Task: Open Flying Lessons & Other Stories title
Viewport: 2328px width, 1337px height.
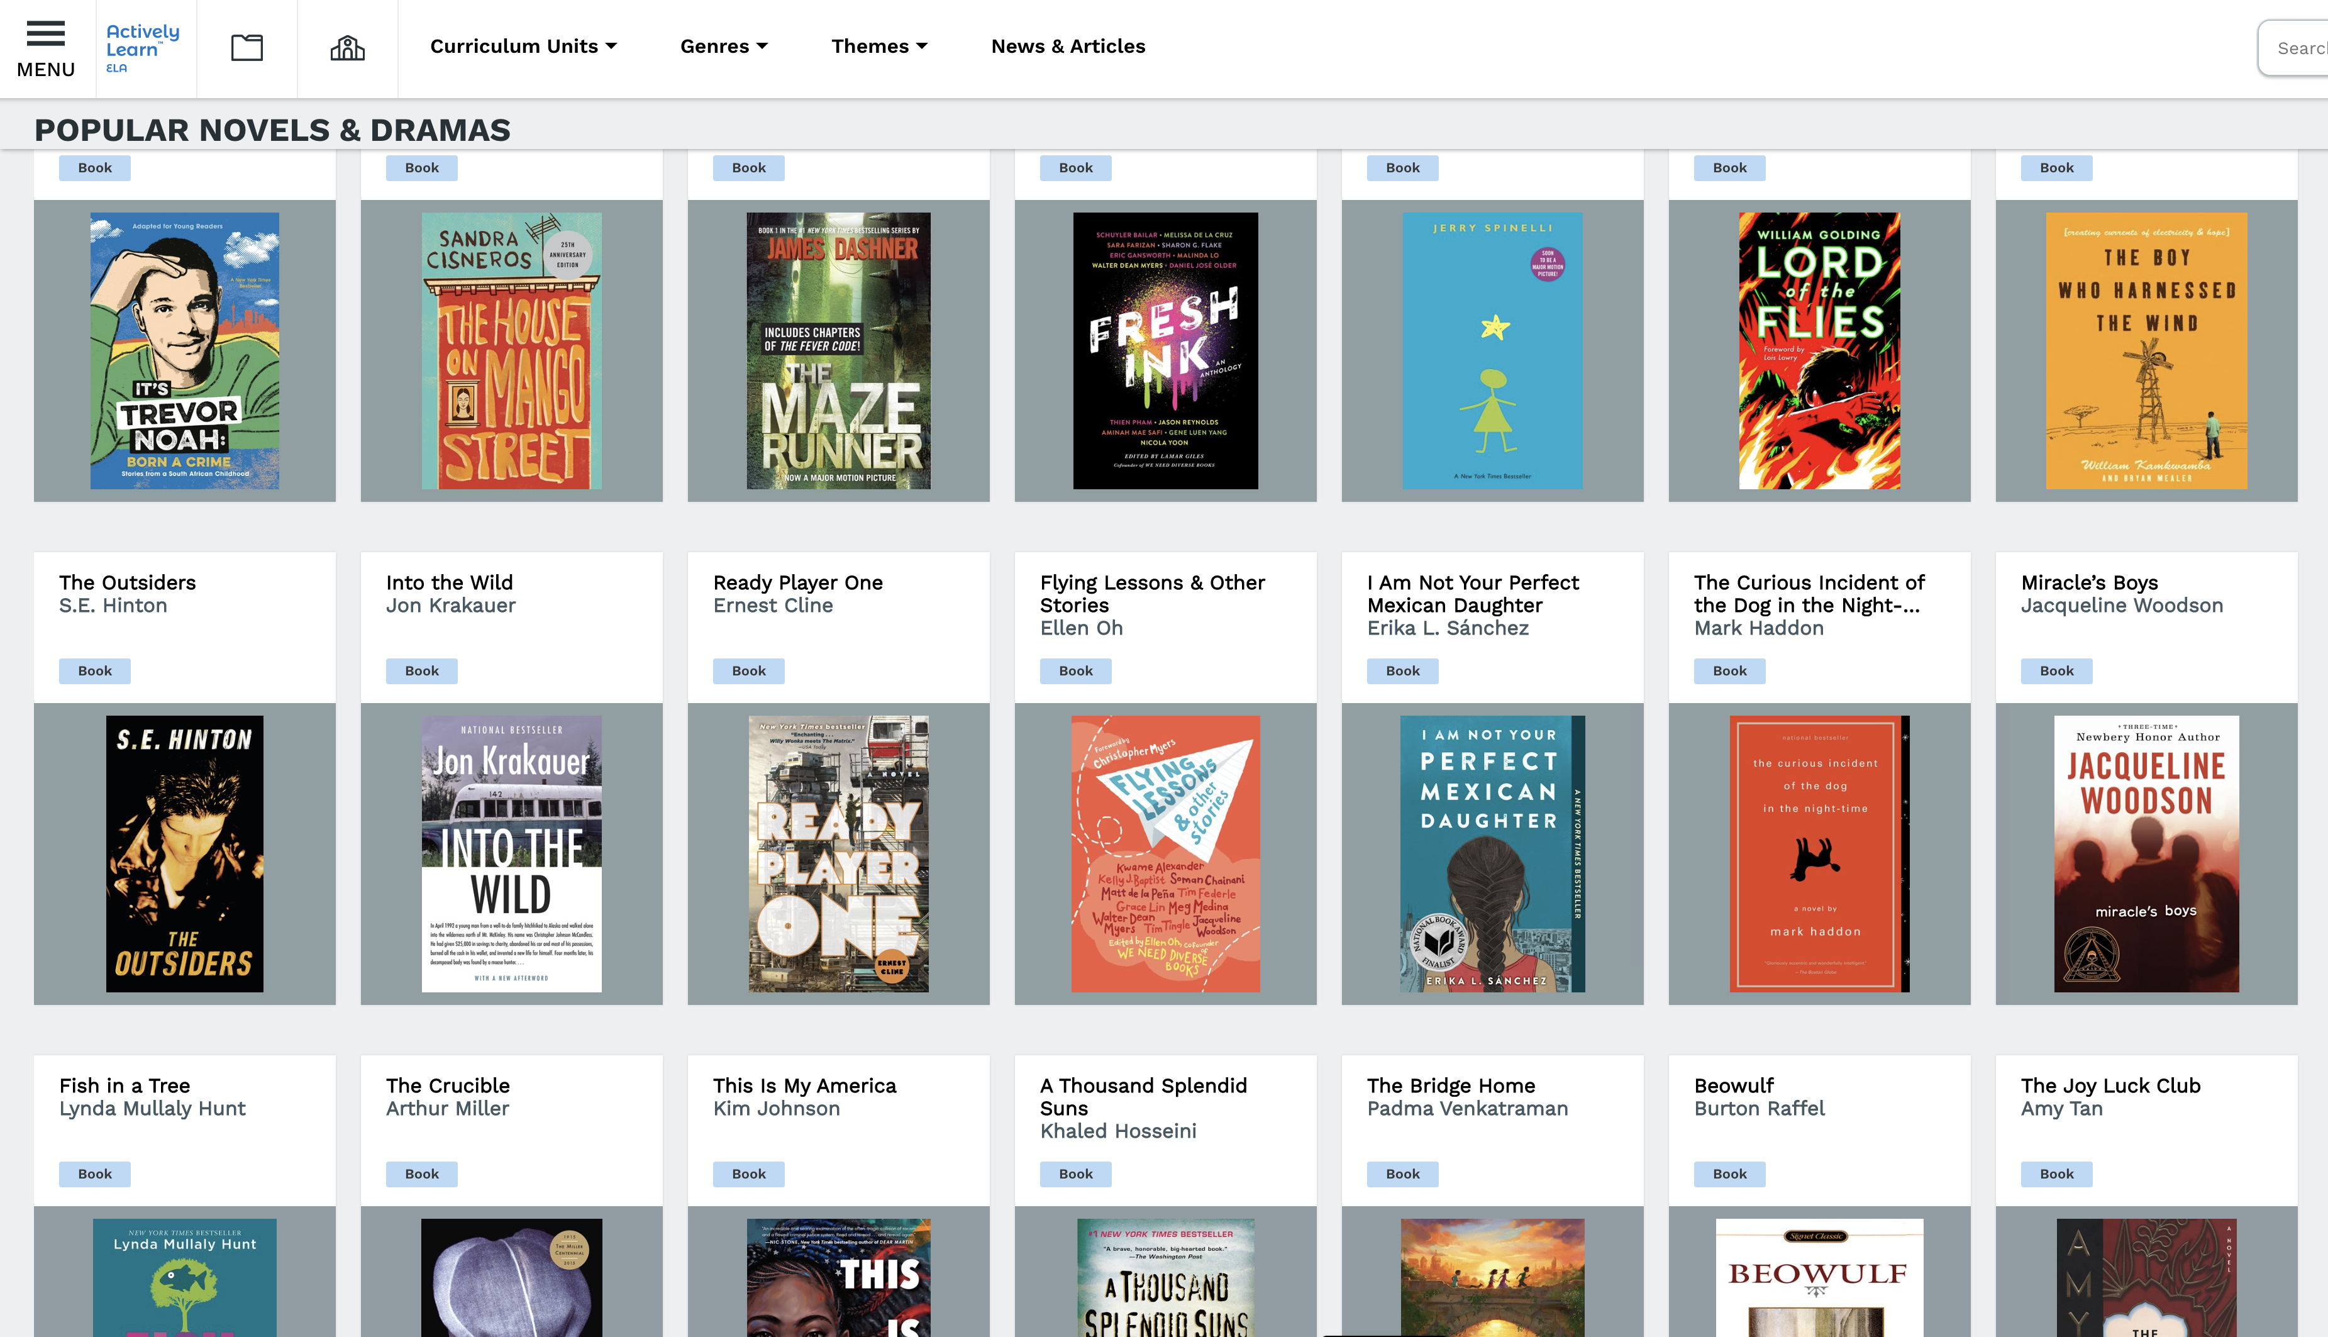Action: click(x=1152, y=593)
